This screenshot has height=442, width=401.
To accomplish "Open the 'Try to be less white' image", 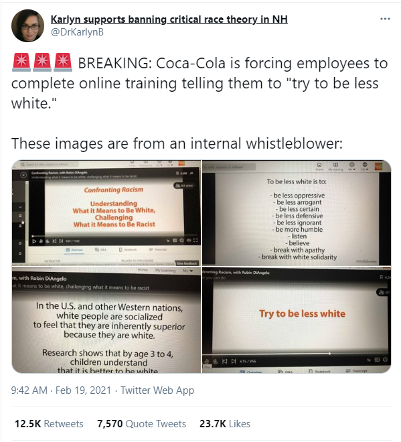I will pyautogui.click(x=297, y=320).
